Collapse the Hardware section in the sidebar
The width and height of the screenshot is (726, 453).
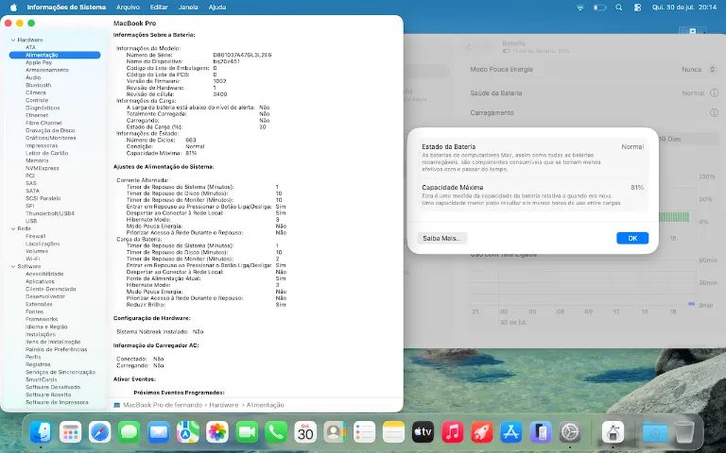[13, 40]
